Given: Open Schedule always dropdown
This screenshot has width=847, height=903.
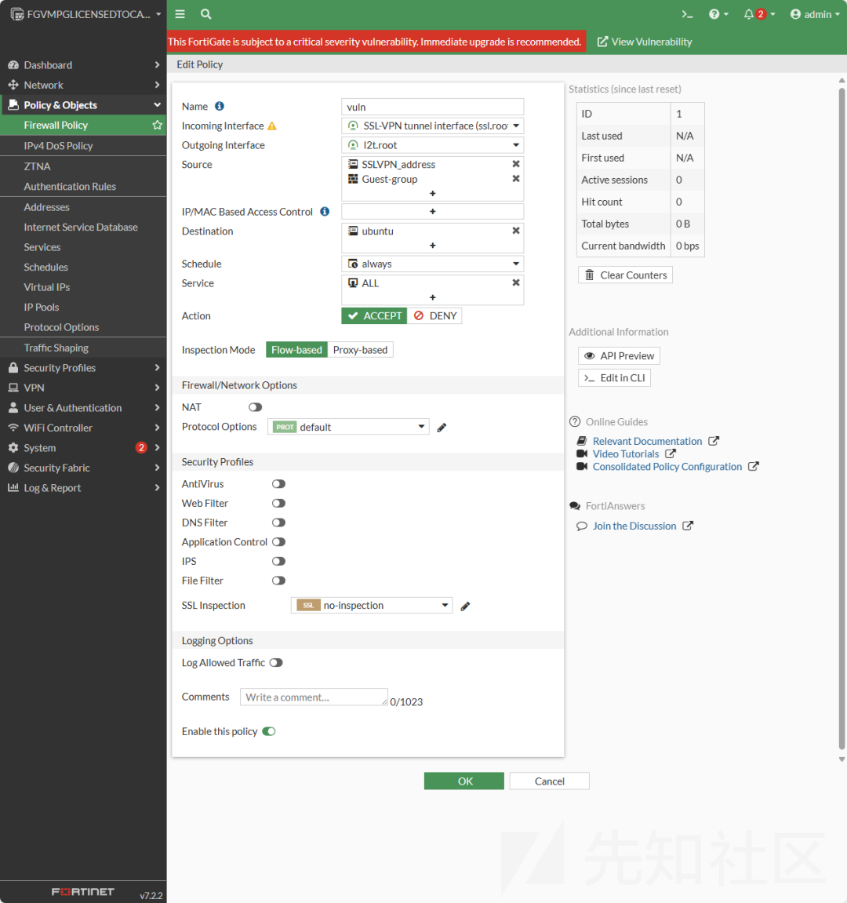Looking at the screenshot, I should (432, 264).
